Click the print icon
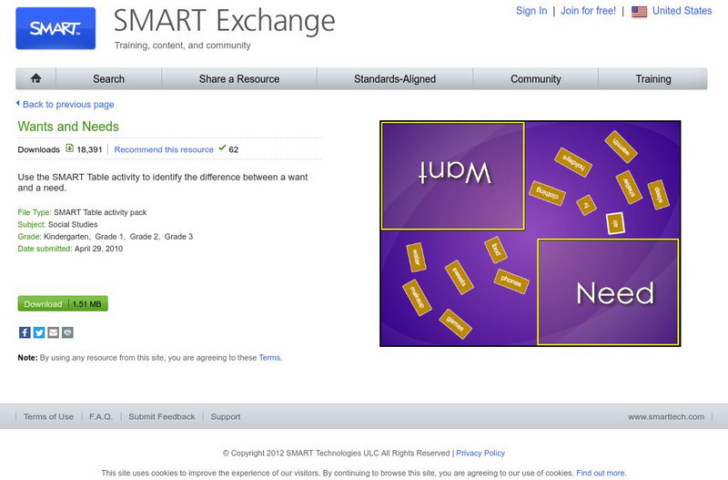The height and width of the screenshot is (480, 728). click(x=67, y=332)
